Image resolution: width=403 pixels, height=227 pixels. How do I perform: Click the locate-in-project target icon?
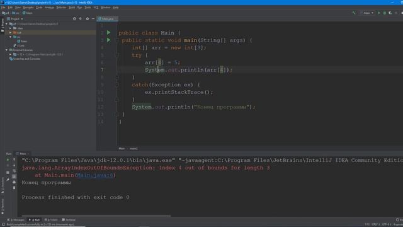coord(74,19)
